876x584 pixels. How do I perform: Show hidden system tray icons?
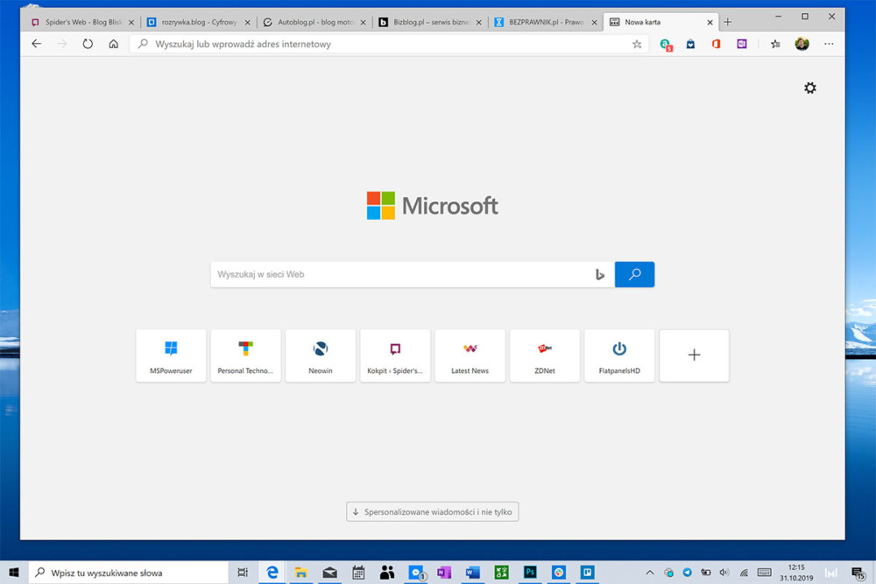pos(650,573)
